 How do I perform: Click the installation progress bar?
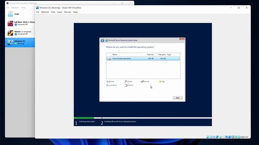pos(143,118)
